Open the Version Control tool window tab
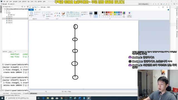Image resolution: width=178 pixels, height=100 pixels. (x=16, y=93)
